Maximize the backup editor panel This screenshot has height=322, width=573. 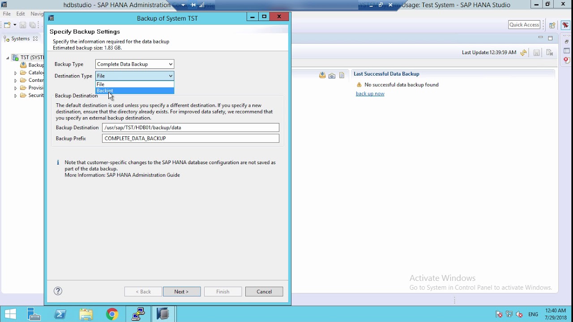tap(551, 38)
